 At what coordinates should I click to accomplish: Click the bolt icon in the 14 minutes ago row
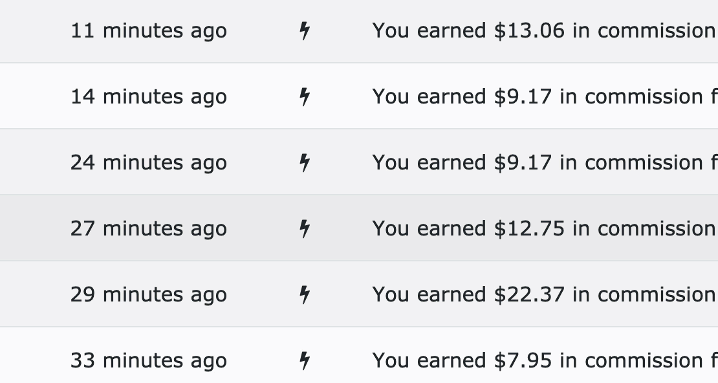[305, 97]
